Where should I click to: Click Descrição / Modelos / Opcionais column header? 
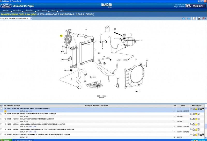coord(96,106)
